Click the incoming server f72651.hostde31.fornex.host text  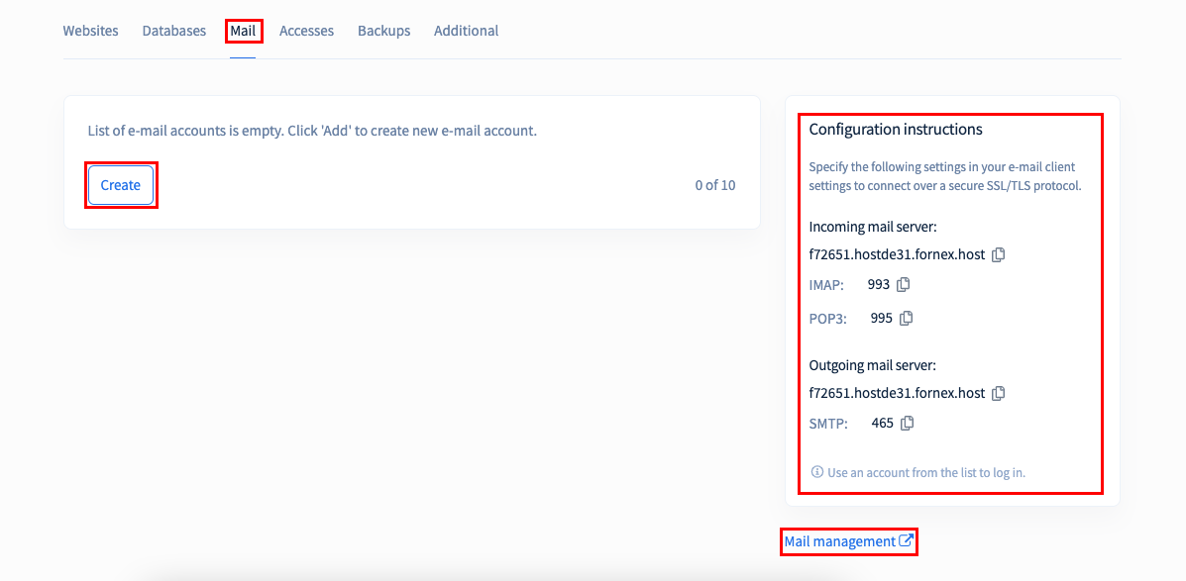[x=897, y=255]
